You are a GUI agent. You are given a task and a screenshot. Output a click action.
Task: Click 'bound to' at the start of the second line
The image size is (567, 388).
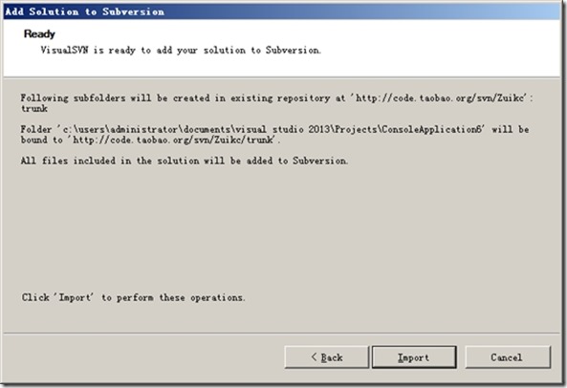(42, 140)
